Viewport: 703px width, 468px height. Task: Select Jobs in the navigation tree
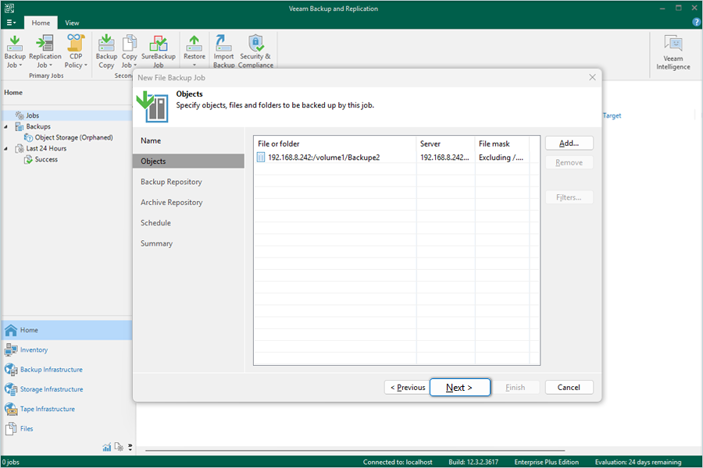32,115
